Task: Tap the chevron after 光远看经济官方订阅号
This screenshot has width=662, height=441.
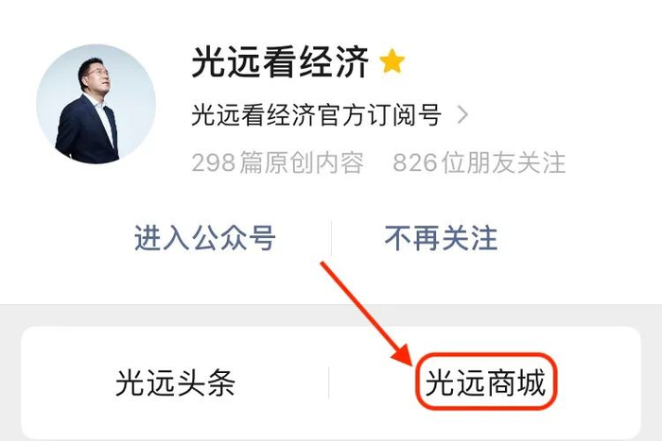Action: click(x=462, y=114)
